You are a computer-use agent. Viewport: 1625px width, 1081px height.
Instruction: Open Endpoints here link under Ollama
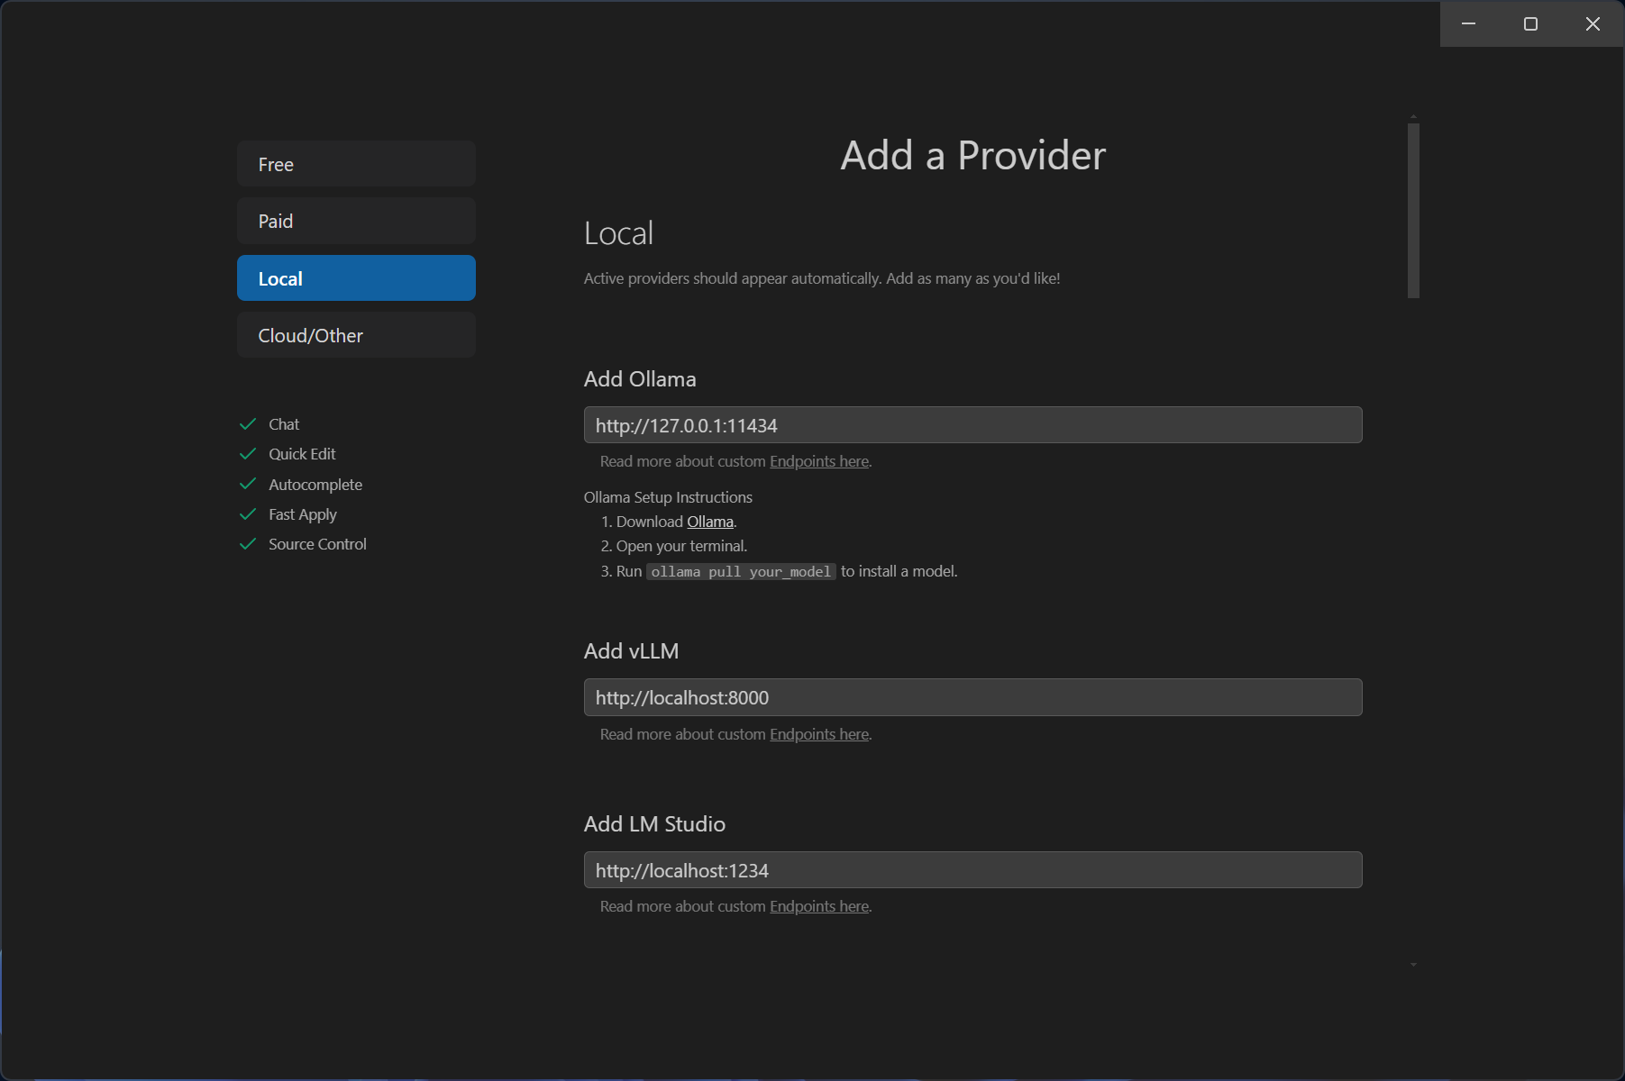click(x=819, y=461)
